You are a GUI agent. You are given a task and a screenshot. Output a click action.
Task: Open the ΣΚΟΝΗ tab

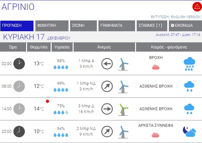click(x=83, y=25)
